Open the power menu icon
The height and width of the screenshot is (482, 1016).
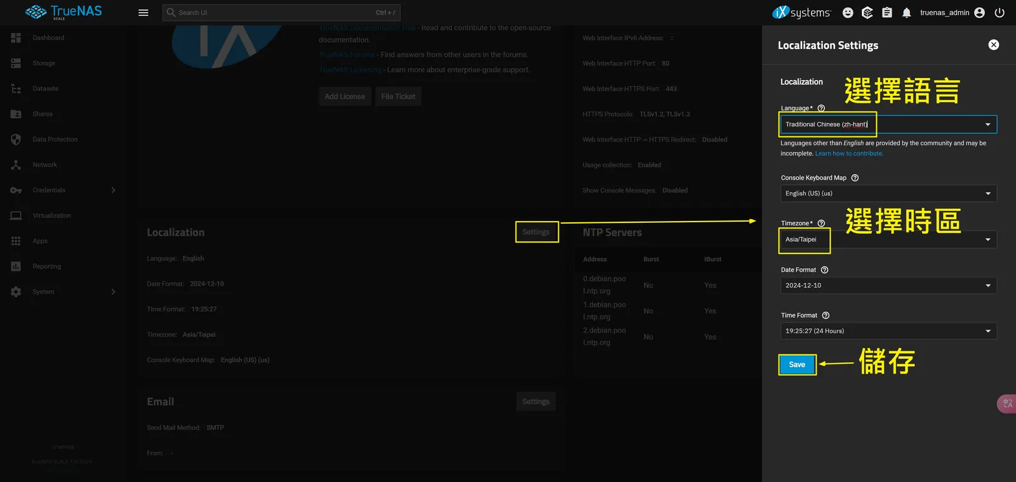999,13
